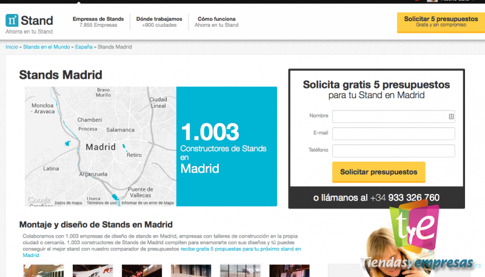
Task: Click the Nombre input field
Action: 393,116
